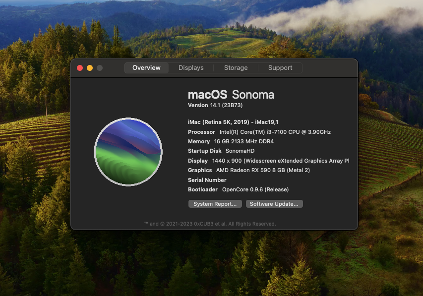Click the Graphics AMD Radeon line
Viewport: 423px width, 296px height.
coord(249,170)
